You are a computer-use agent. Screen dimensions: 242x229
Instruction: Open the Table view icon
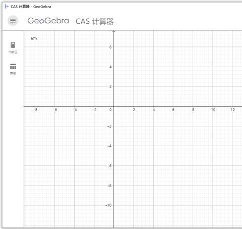[x=13, y=66]
